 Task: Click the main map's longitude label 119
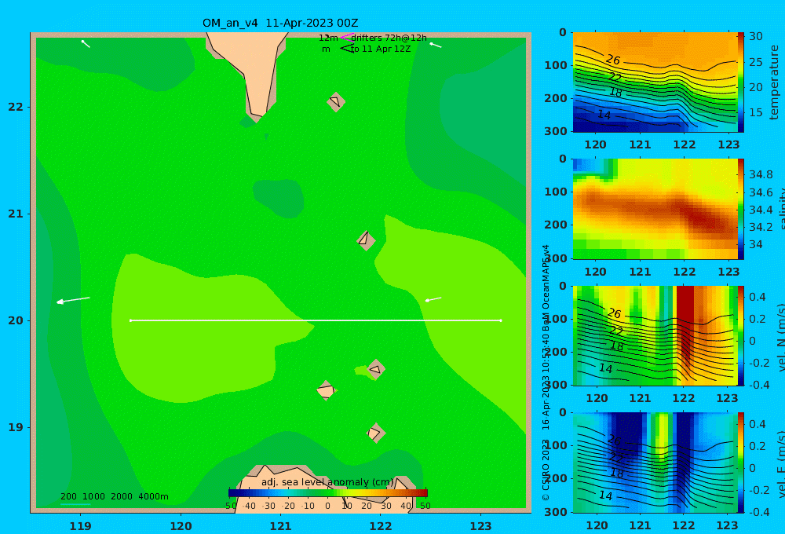click(x=81, y=526)
